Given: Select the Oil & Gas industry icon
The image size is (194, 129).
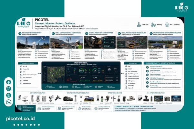Looking at the screenshot, I should (x=139, y=24).
